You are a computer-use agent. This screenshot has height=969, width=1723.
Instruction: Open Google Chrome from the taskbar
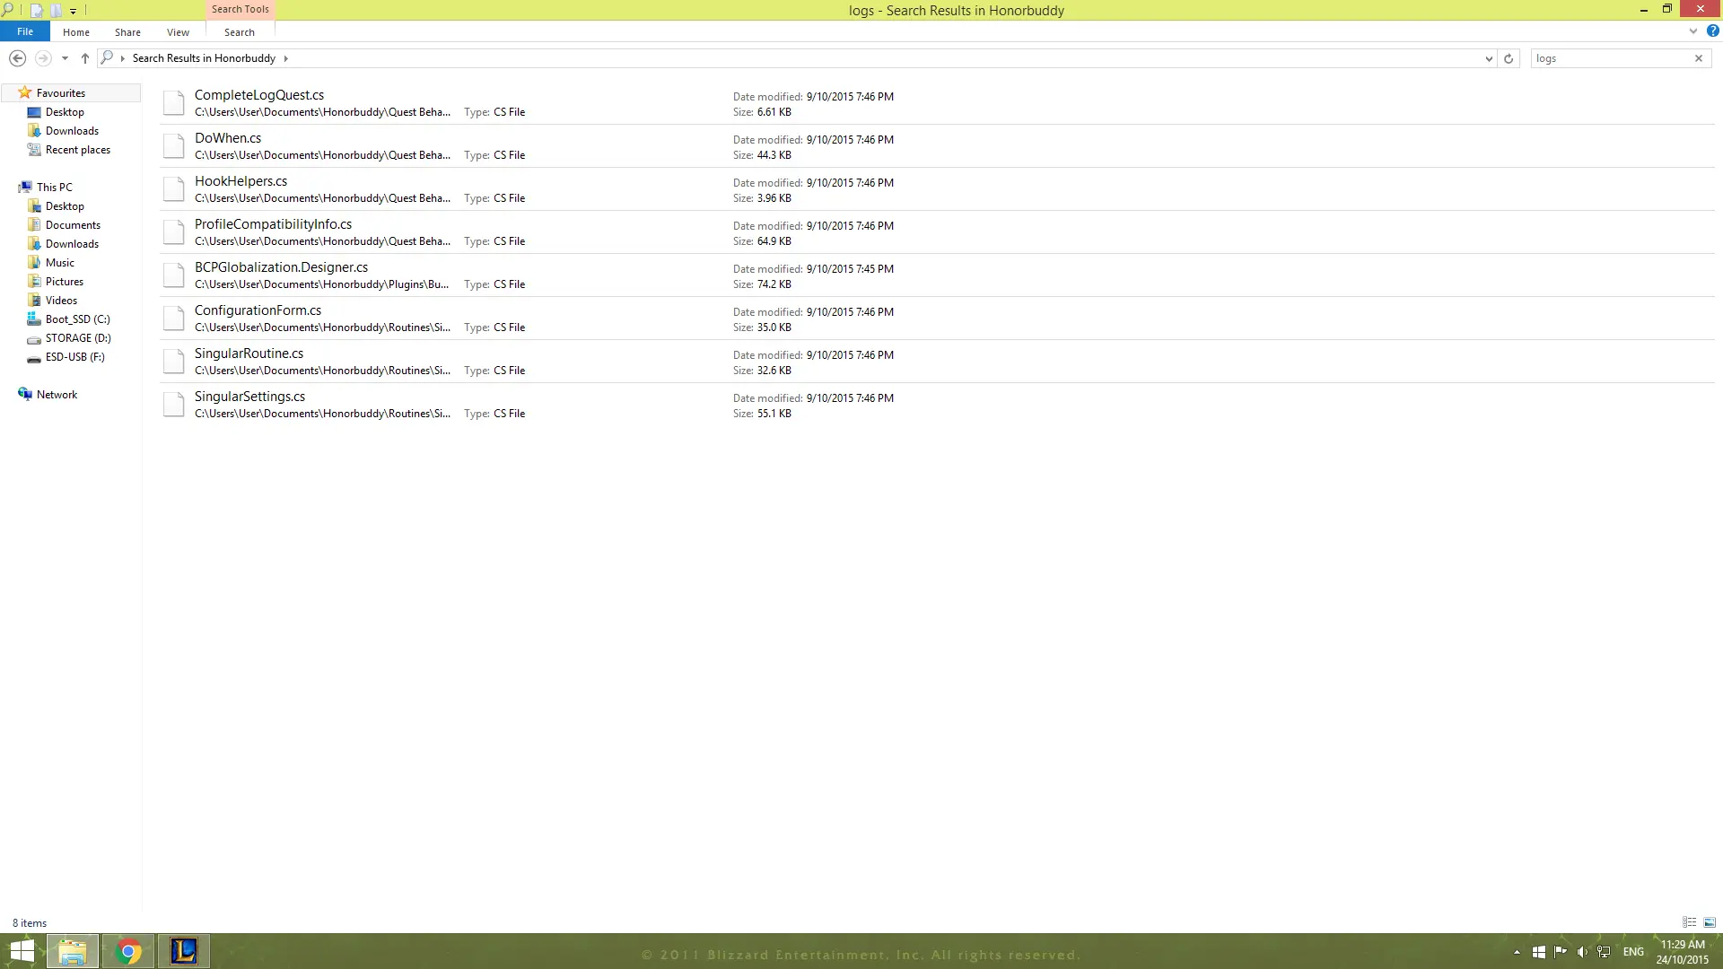[x=128, y=951]
